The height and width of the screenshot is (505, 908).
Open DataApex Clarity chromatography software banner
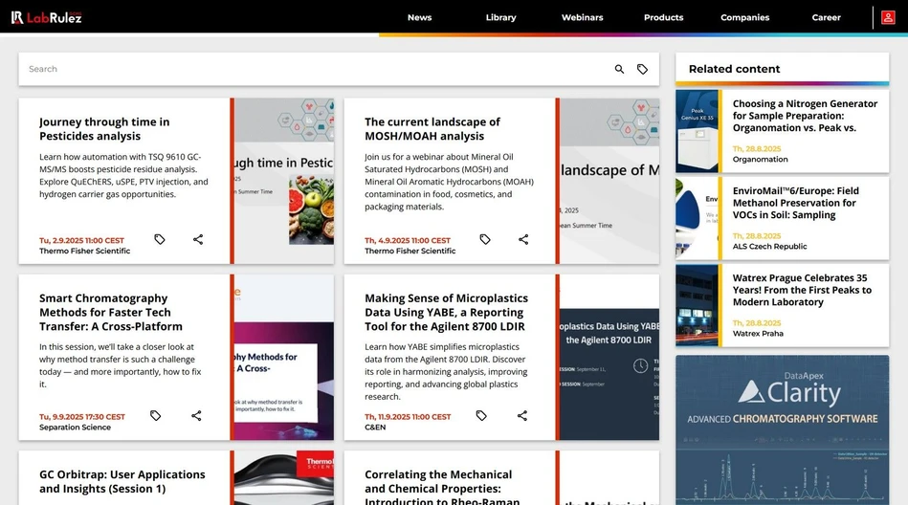coord(783,429)
